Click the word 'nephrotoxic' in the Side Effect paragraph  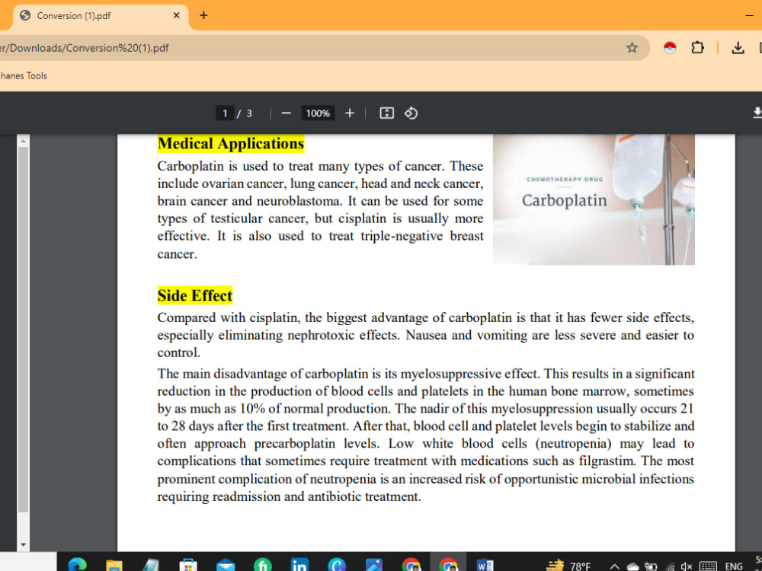(x=321, y=335)
